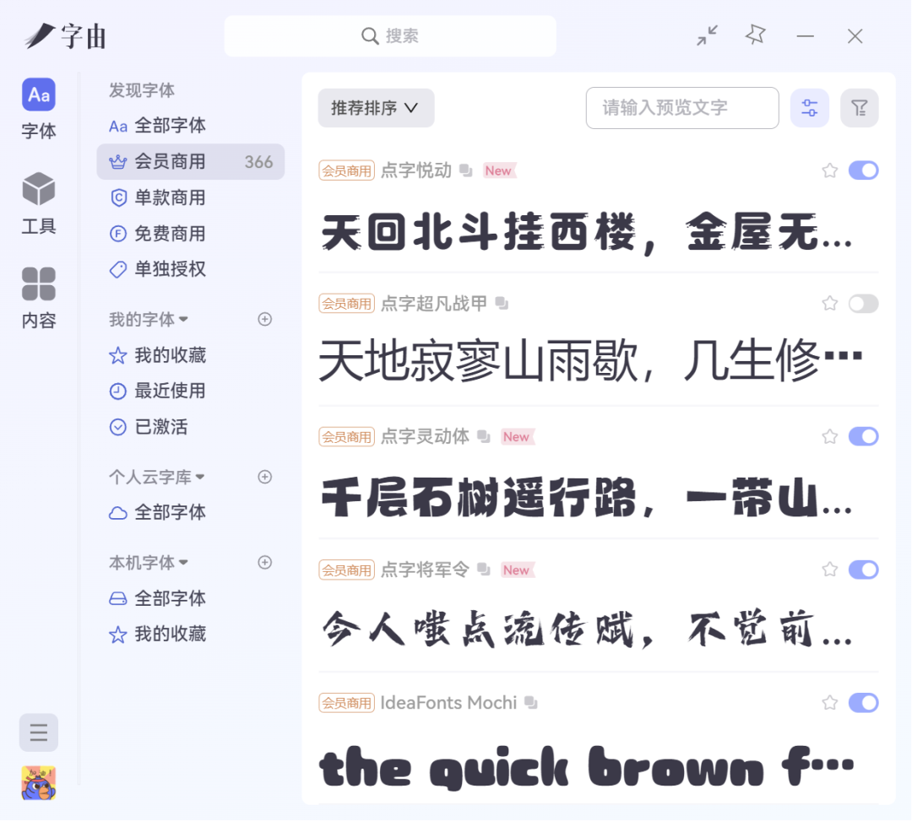Click the user avatar at bottom left

coord(39,783)
